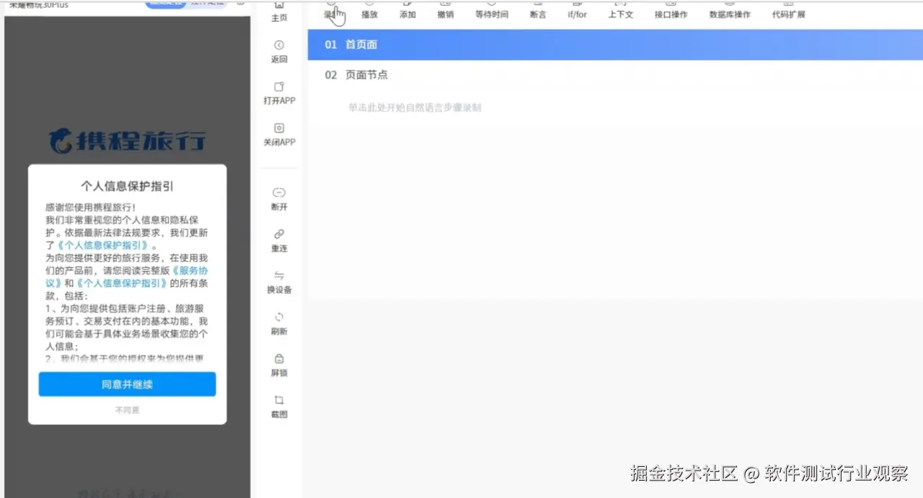The width and height of the screenshot is (923, 498).
Task: Click the 截图 screenshot crop icon
Action: pos(279,401)
